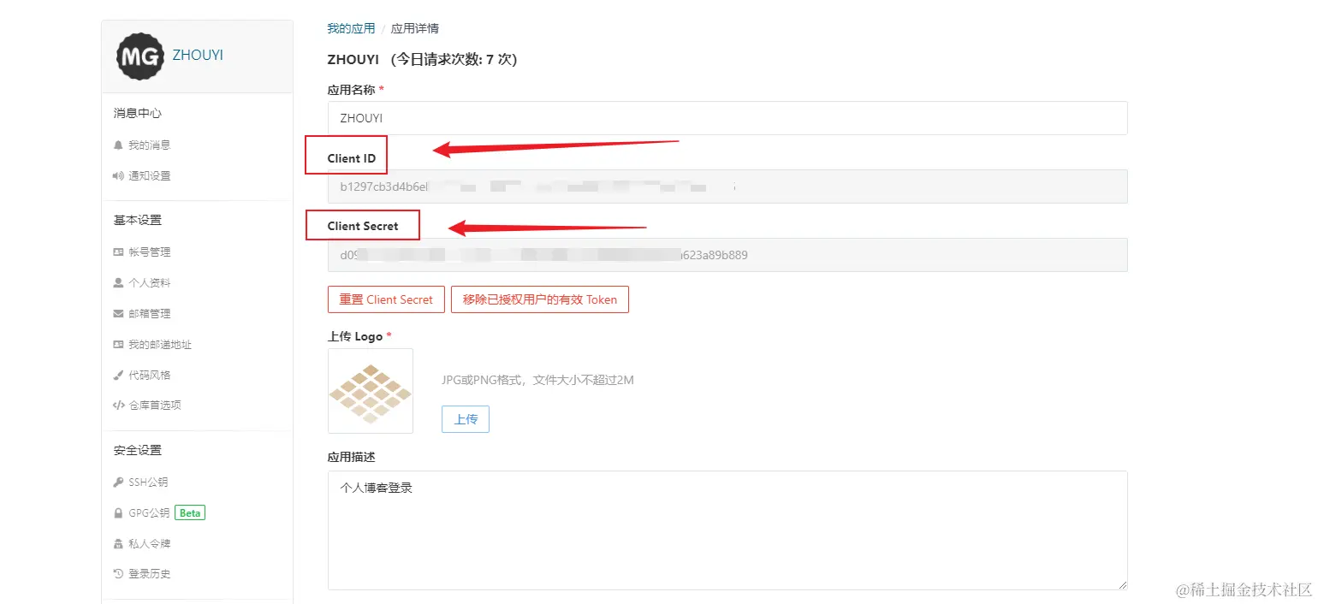Go to 个人资料 page

(150, 283)
